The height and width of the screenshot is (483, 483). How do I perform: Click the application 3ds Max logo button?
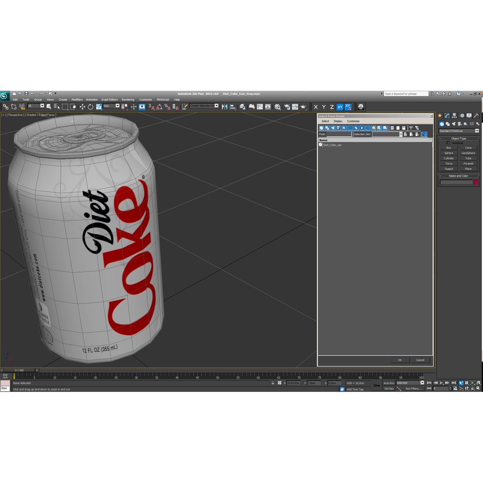coord(4,96)
